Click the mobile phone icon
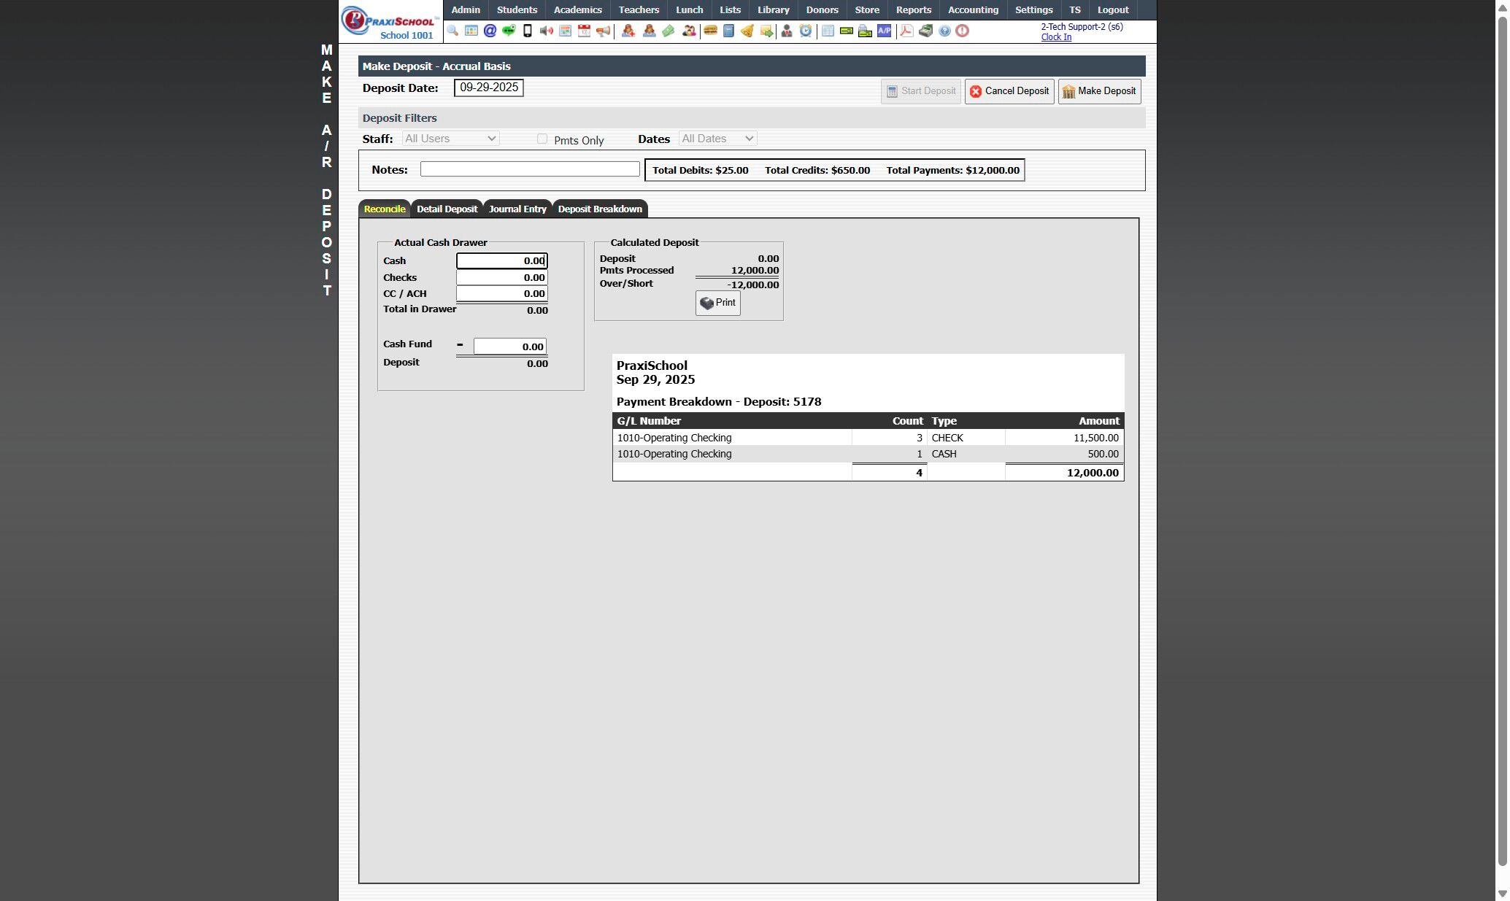The image size is (1510, 901). pyautogui.click(x=527, y=31)
